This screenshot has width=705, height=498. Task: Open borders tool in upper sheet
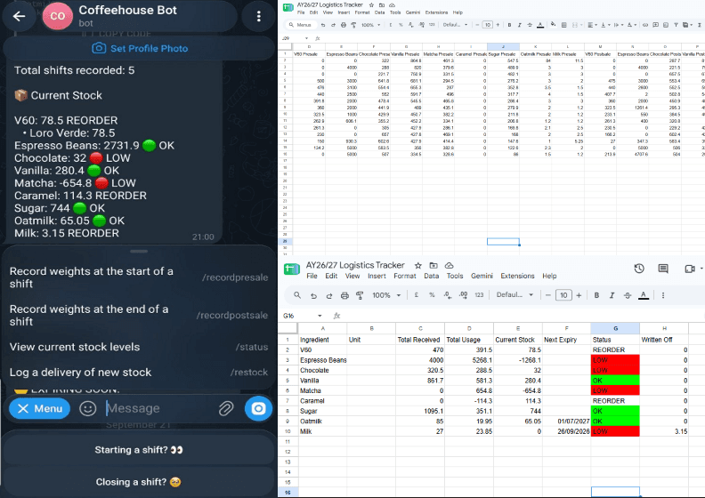tap(563, 25)
